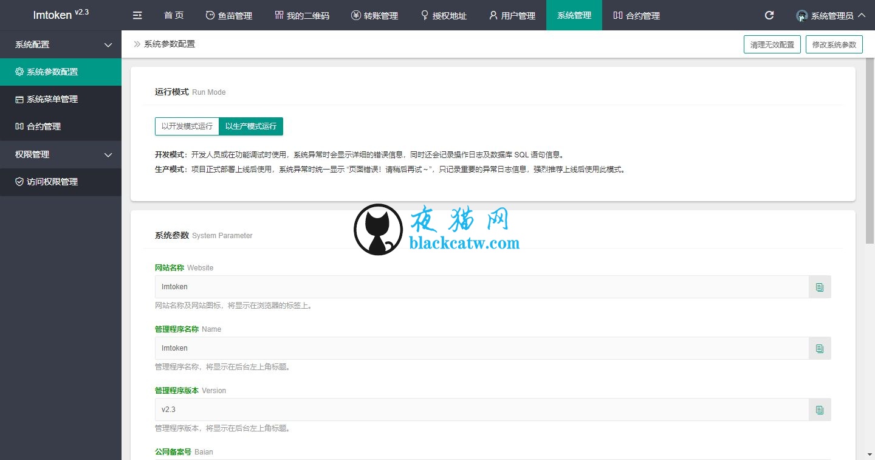This screenshot has width=875, height=460.
Task: Click the 运行模式 Run Mode heading
Action: click(190, 92)
